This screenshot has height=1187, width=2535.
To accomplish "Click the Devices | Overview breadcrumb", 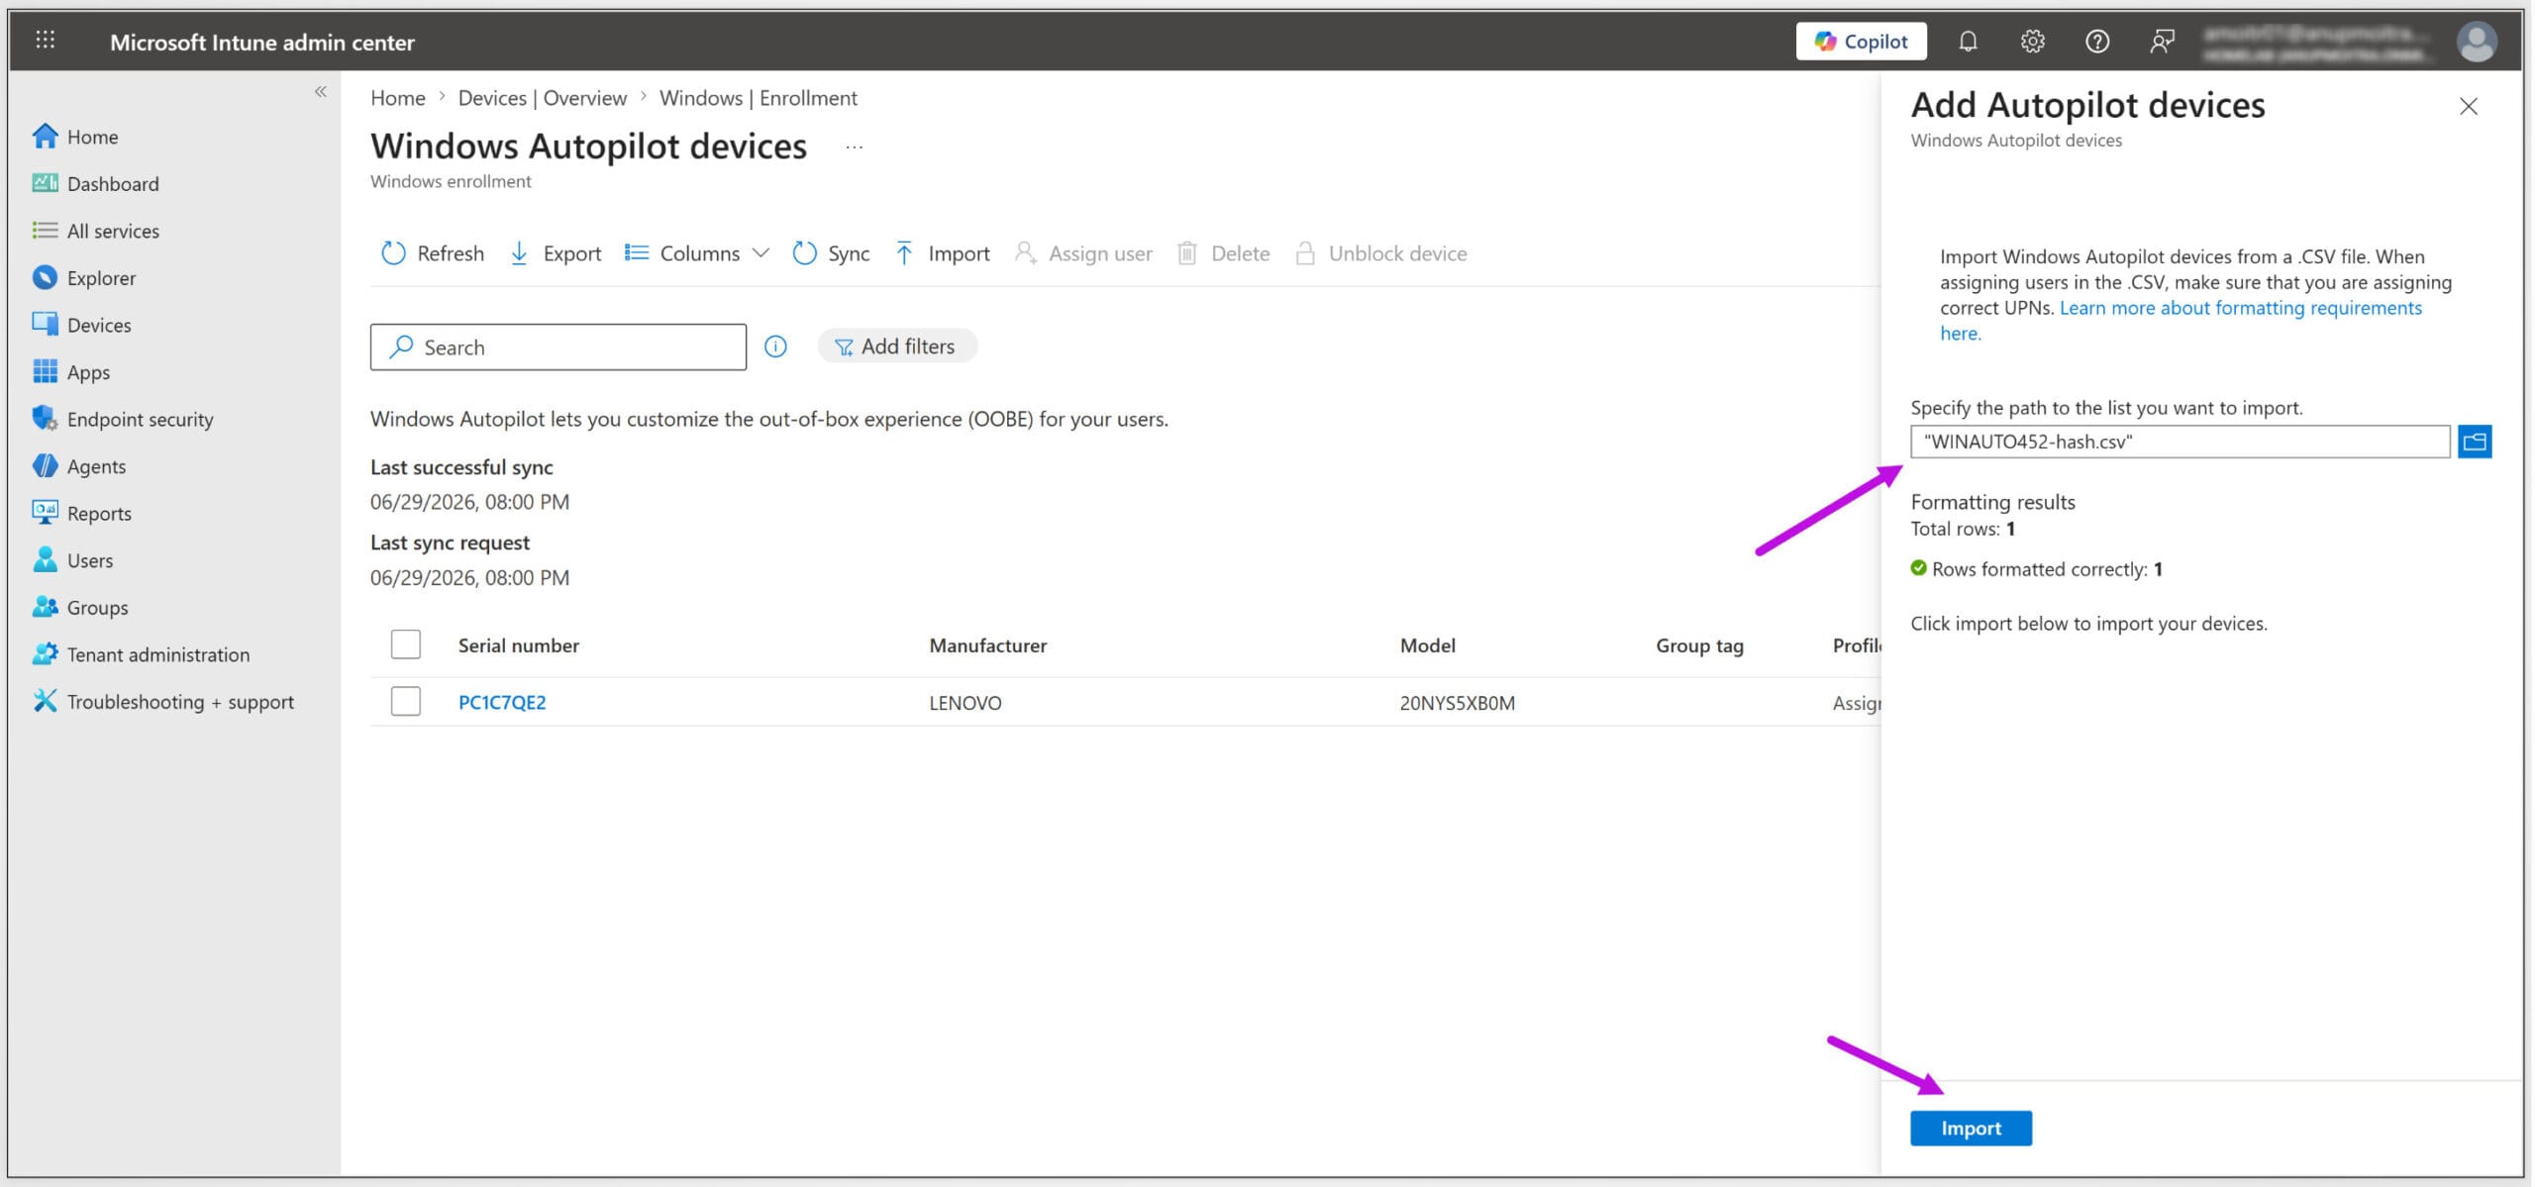I will tap(542, 98).
